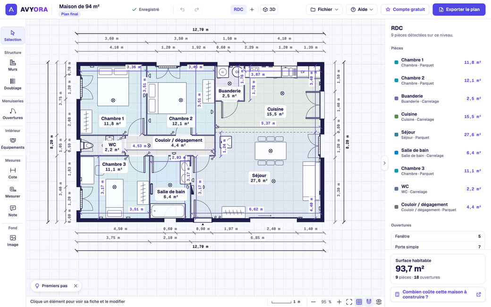Screen dimensions: 491x307
Task: Click Compte gratuit button
Action: pos(405,9)
